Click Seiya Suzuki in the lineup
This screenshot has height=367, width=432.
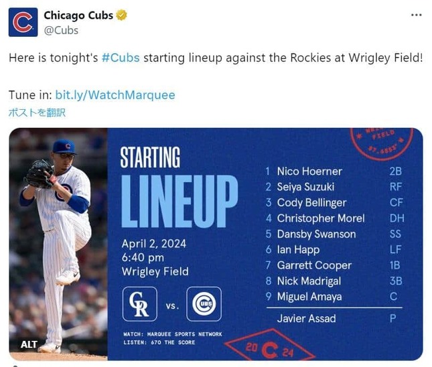click(305, 187)
